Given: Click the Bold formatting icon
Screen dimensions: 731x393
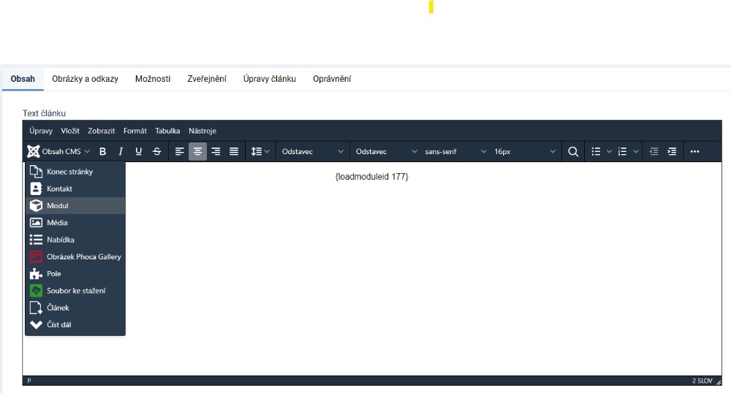Looking at the screenshot, I should pos(103,152).
